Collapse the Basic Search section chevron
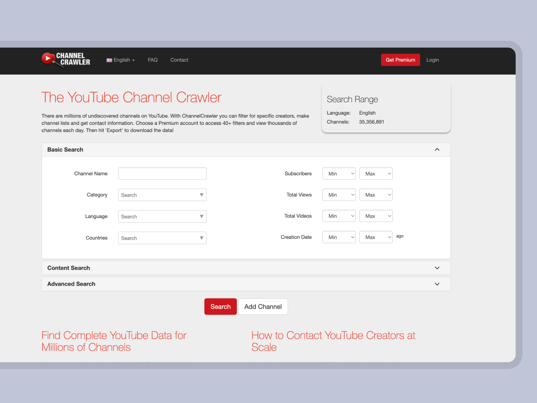Viewport: 537px width, 403px height. [437, 150]
